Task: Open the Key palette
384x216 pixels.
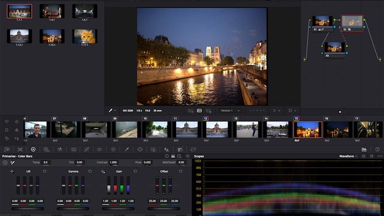Action: pos(180,149)
